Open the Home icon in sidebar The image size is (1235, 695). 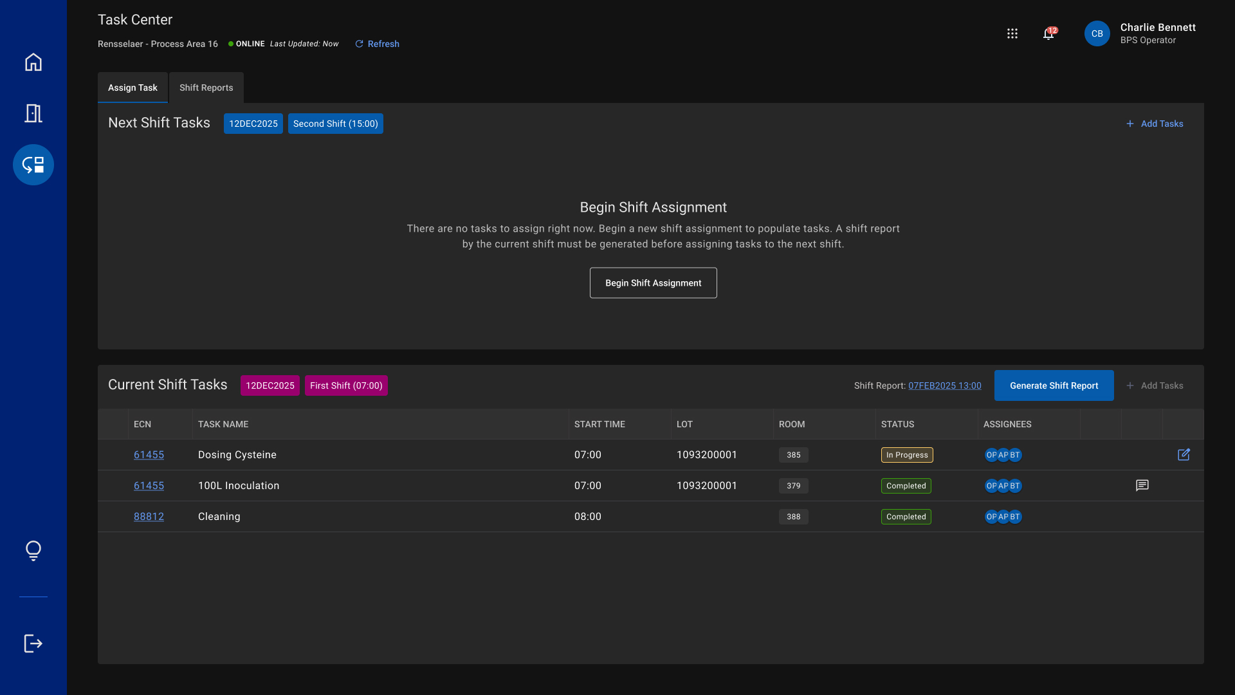[x=33, y=62]
